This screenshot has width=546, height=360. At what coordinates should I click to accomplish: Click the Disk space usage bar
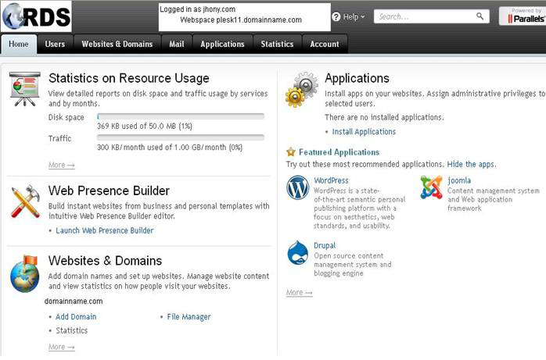(x=181, y=116)
